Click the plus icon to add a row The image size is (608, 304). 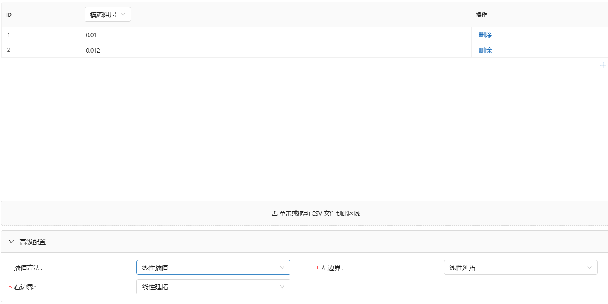click(x=603, y=65)
